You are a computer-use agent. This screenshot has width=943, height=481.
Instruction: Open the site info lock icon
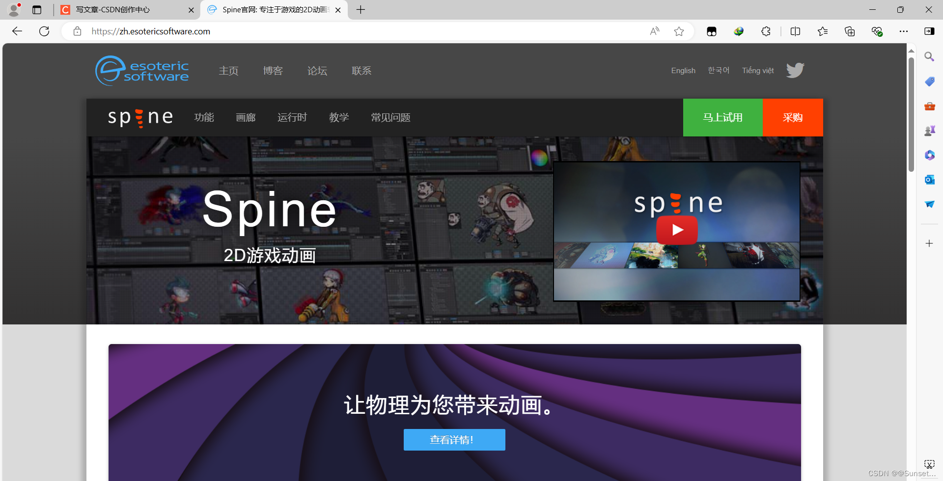tap(77, 31)
